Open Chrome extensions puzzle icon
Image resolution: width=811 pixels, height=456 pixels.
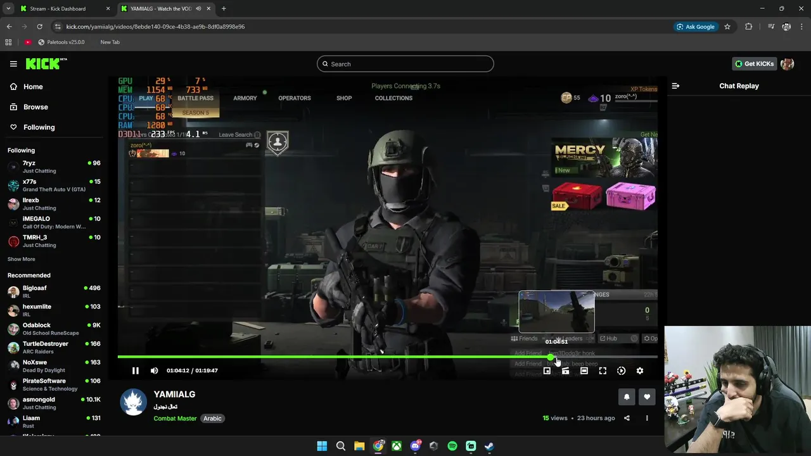point(749,27)
